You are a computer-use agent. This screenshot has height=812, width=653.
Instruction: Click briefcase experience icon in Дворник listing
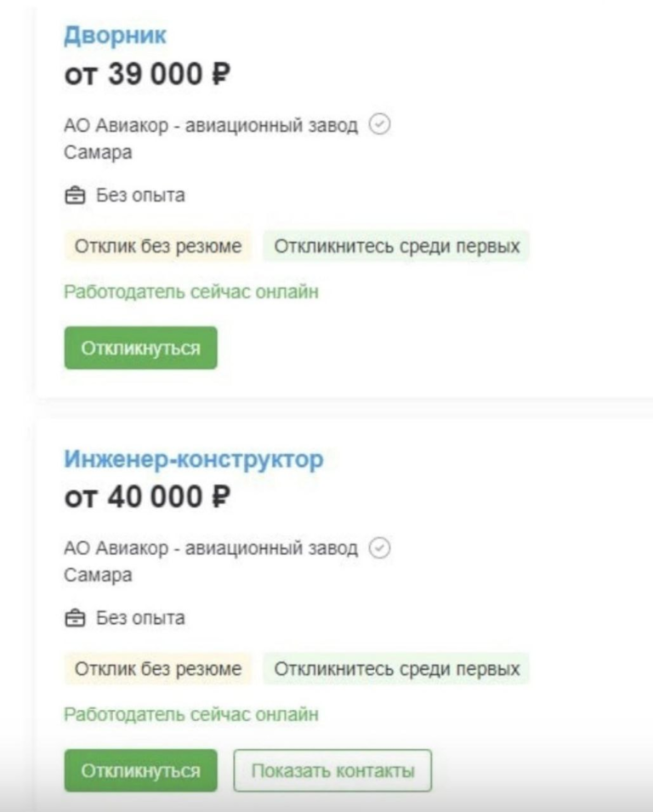[x=75, y=196]
